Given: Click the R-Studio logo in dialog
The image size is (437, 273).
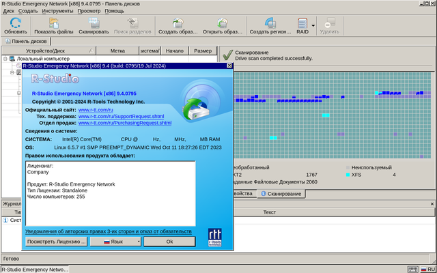Looking at the screenshot, I should pos(55,79).
